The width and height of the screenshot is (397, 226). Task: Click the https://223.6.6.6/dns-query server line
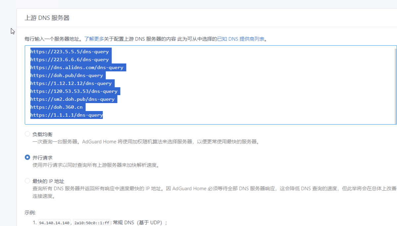[69, 59]
